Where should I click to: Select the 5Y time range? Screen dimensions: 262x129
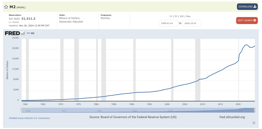176,16
